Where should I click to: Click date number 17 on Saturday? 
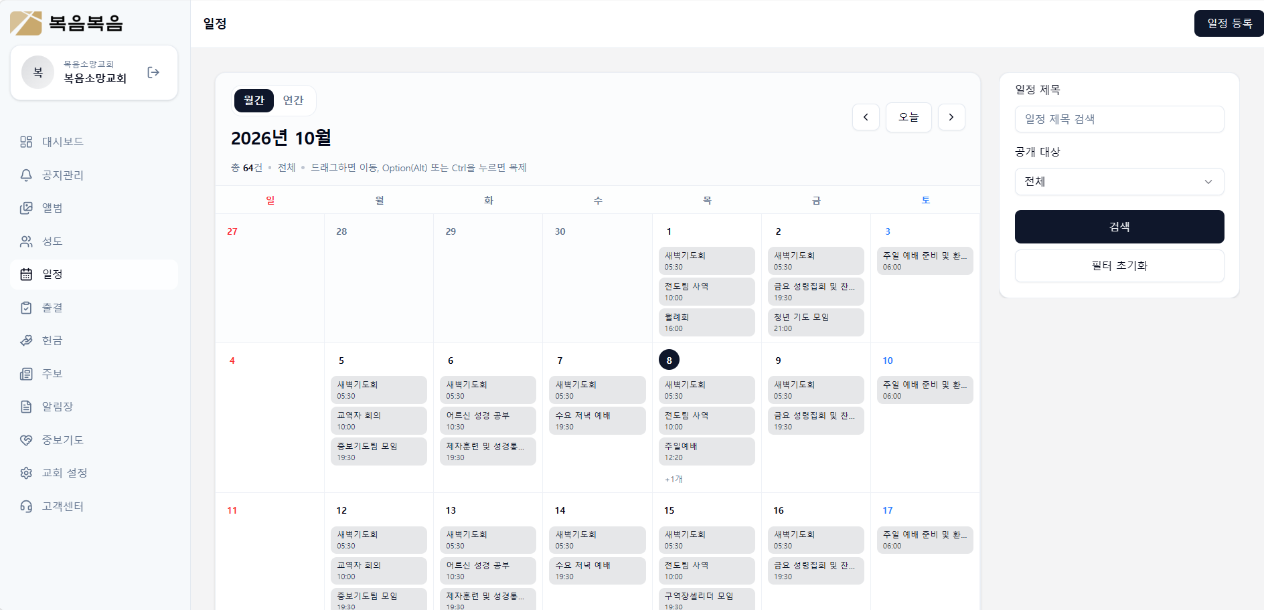tap(888, 510)
